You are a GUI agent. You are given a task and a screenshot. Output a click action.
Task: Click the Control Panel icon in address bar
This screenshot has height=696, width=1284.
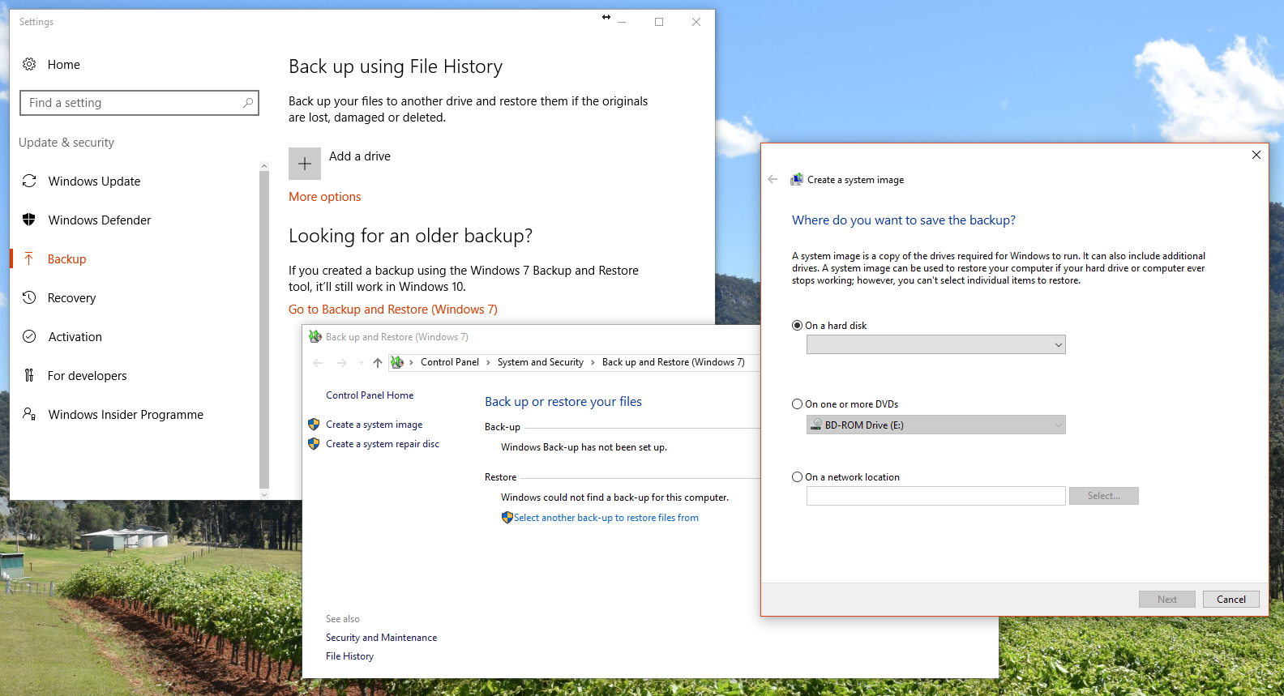(x=397, y=362)
